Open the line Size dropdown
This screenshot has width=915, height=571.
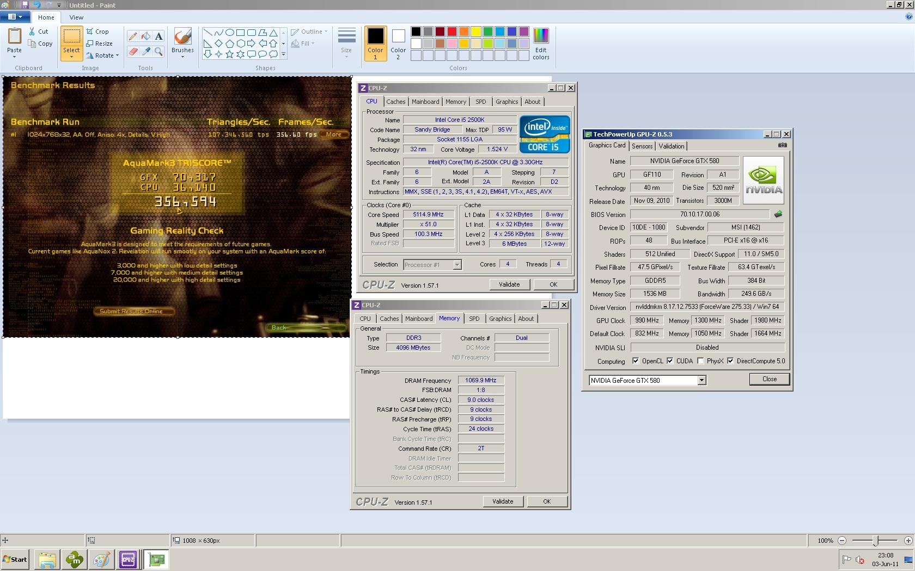(346, 44)
